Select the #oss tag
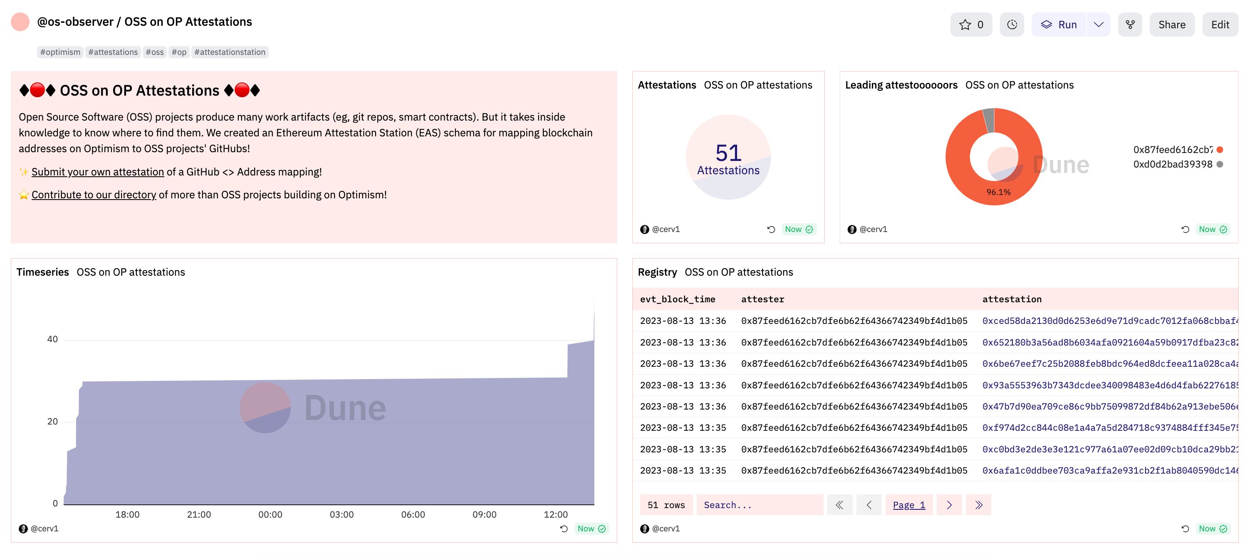 pos(155,52)
